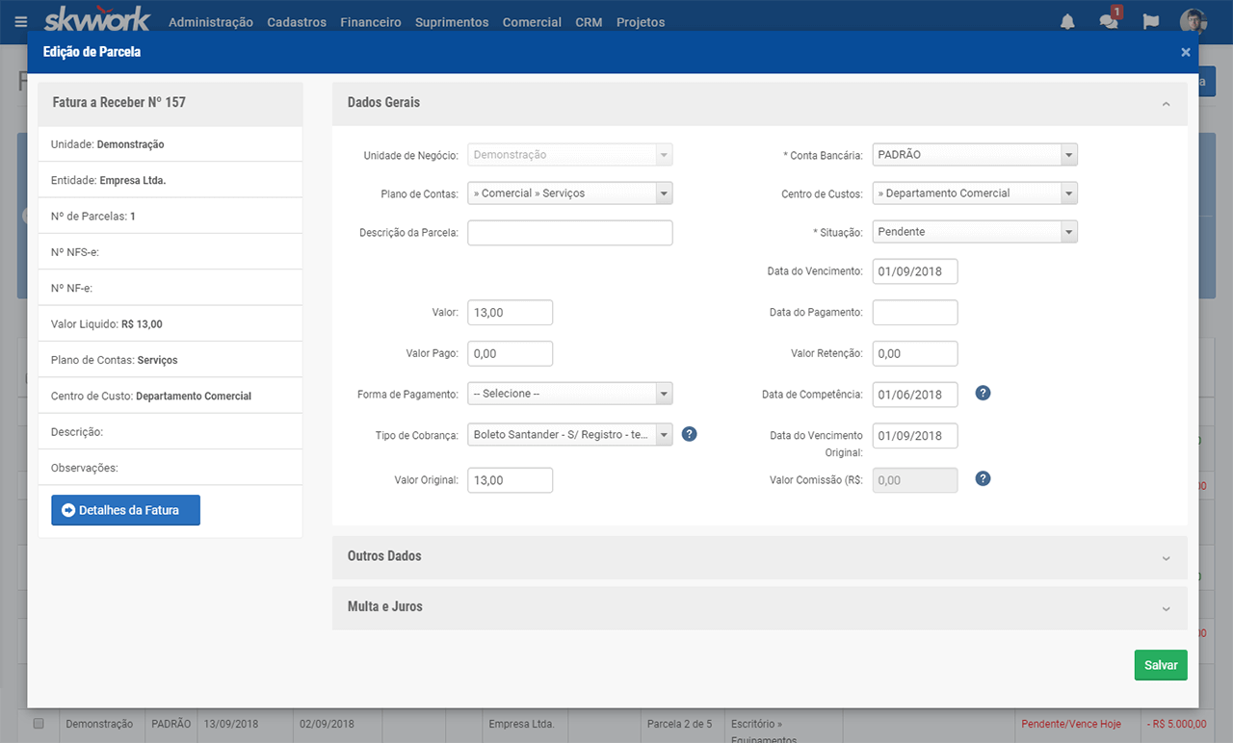
Task: Open the Plano de Contas dropdown
Action: pyautogui.click(x=570, y=193)
